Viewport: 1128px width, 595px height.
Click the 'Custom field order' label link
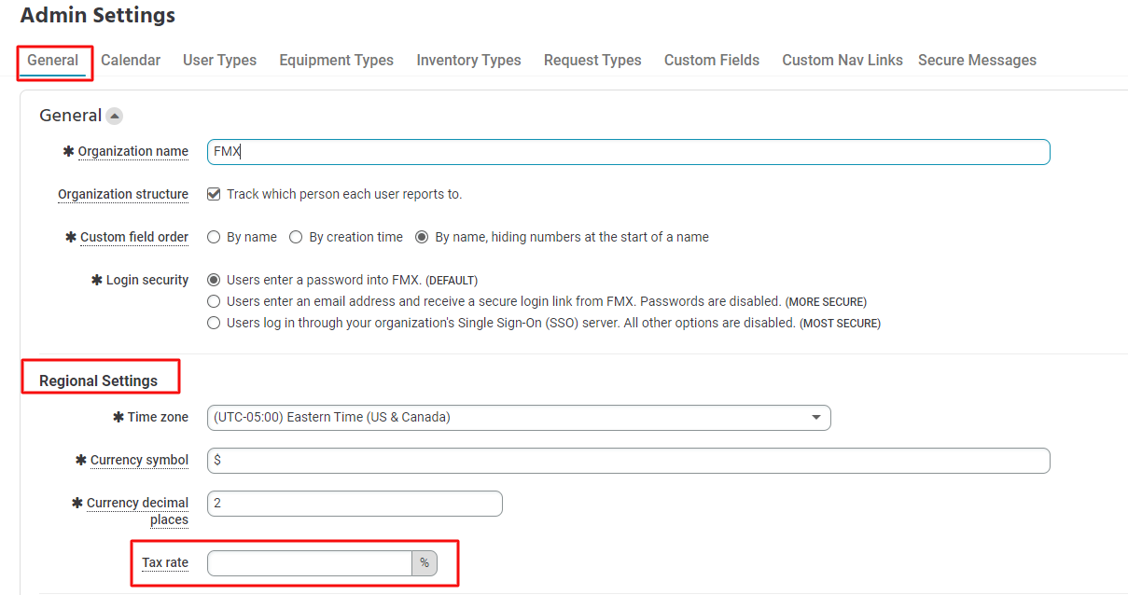(x=134, y=236)
